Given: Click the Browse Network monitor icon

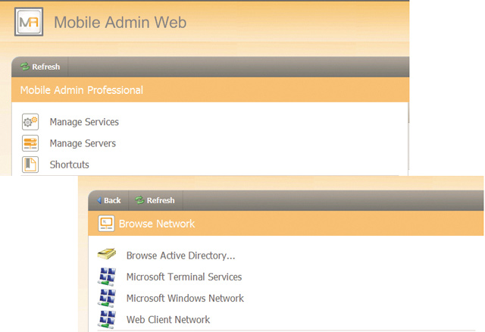Looking at the screenshot, I should [x=106, y=224].
